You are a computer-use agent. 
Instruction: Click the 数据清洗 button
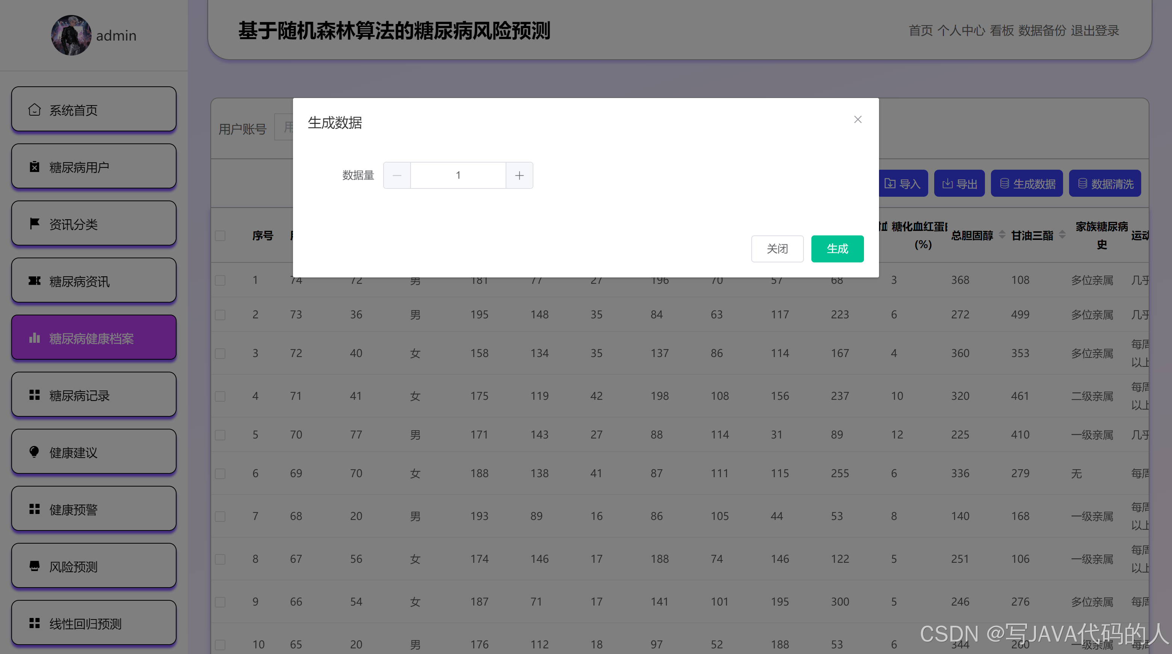(x=1105, y=183)
